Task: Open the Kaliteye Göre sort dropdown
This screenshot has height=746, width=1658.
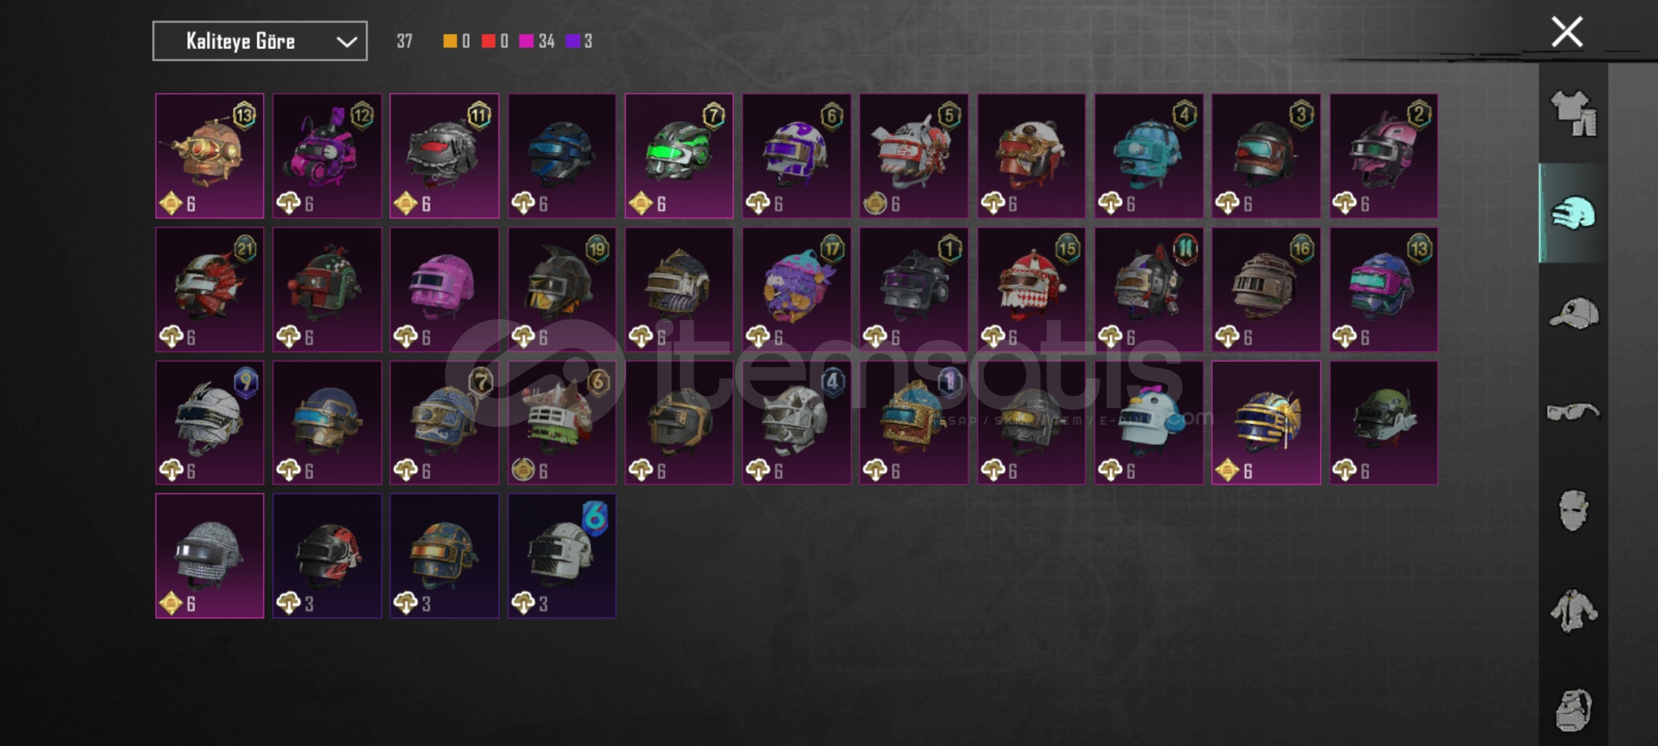Action: [x=260, y=41]
